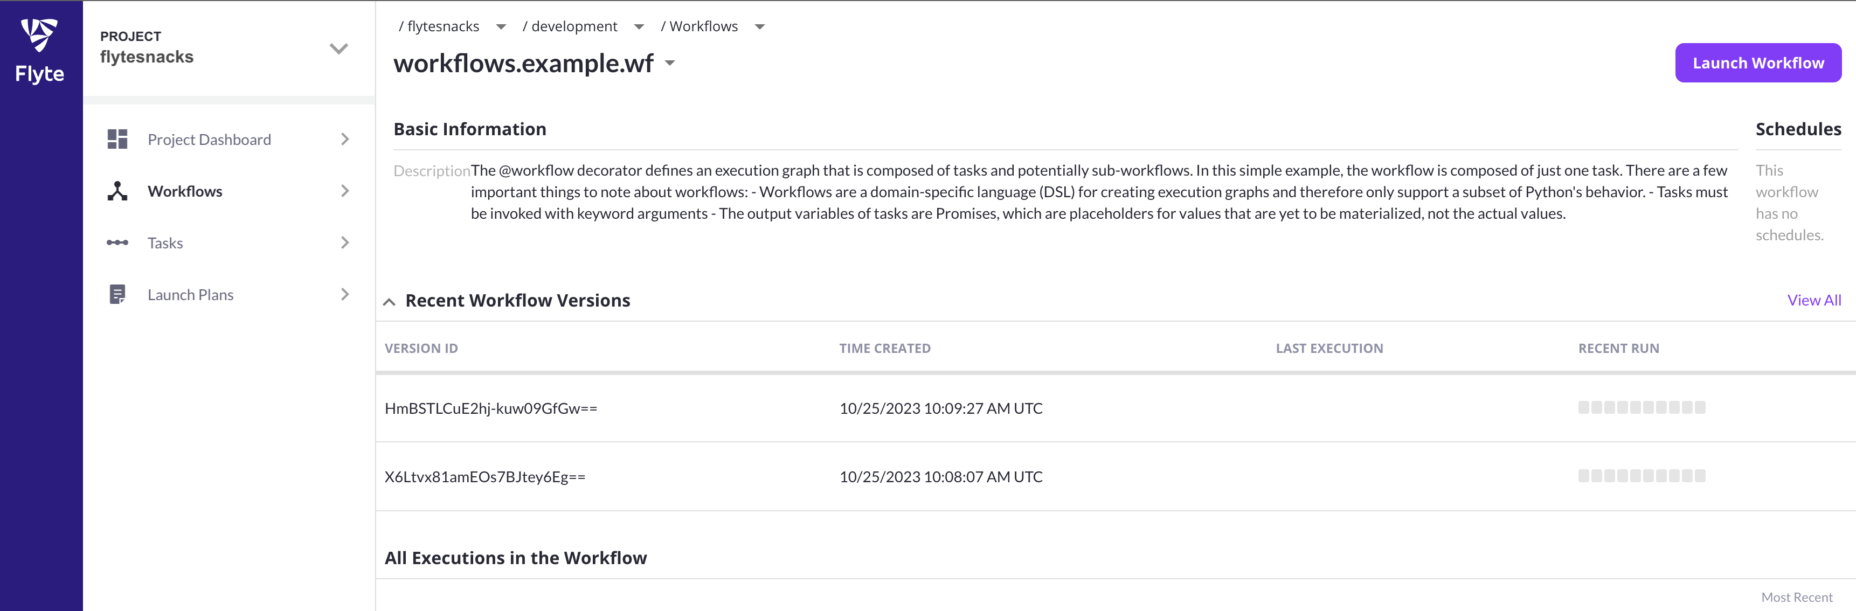Click the Launch Plans row chevron
The image size is (1856, 611).
[x=344, y=295]
